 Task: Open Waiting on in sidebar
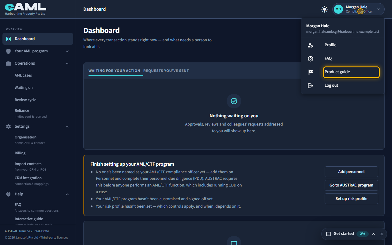pos(24,88)
